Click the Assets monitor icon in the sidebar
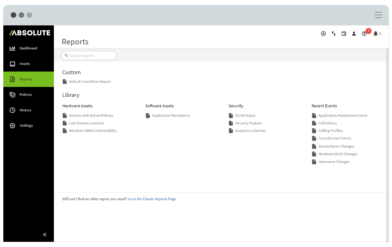The height and width of the screenshot is (247, 392). (x=12, y=64)
